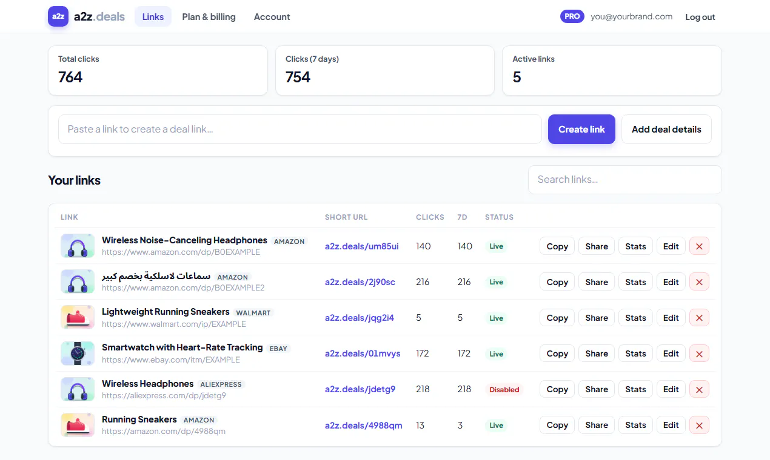Remove the Lightweight Running Sneakers link
This screenshot has width=770, height=460.
pos(699,318)
